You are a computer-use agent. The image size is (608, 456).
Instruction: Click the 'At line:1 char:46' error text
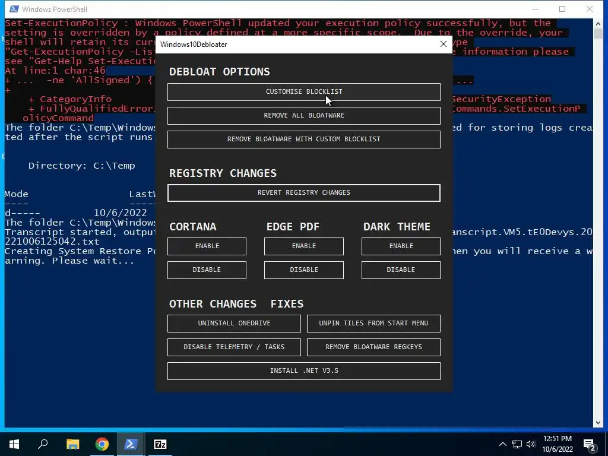pyautogui.click(x=55, y=71)
